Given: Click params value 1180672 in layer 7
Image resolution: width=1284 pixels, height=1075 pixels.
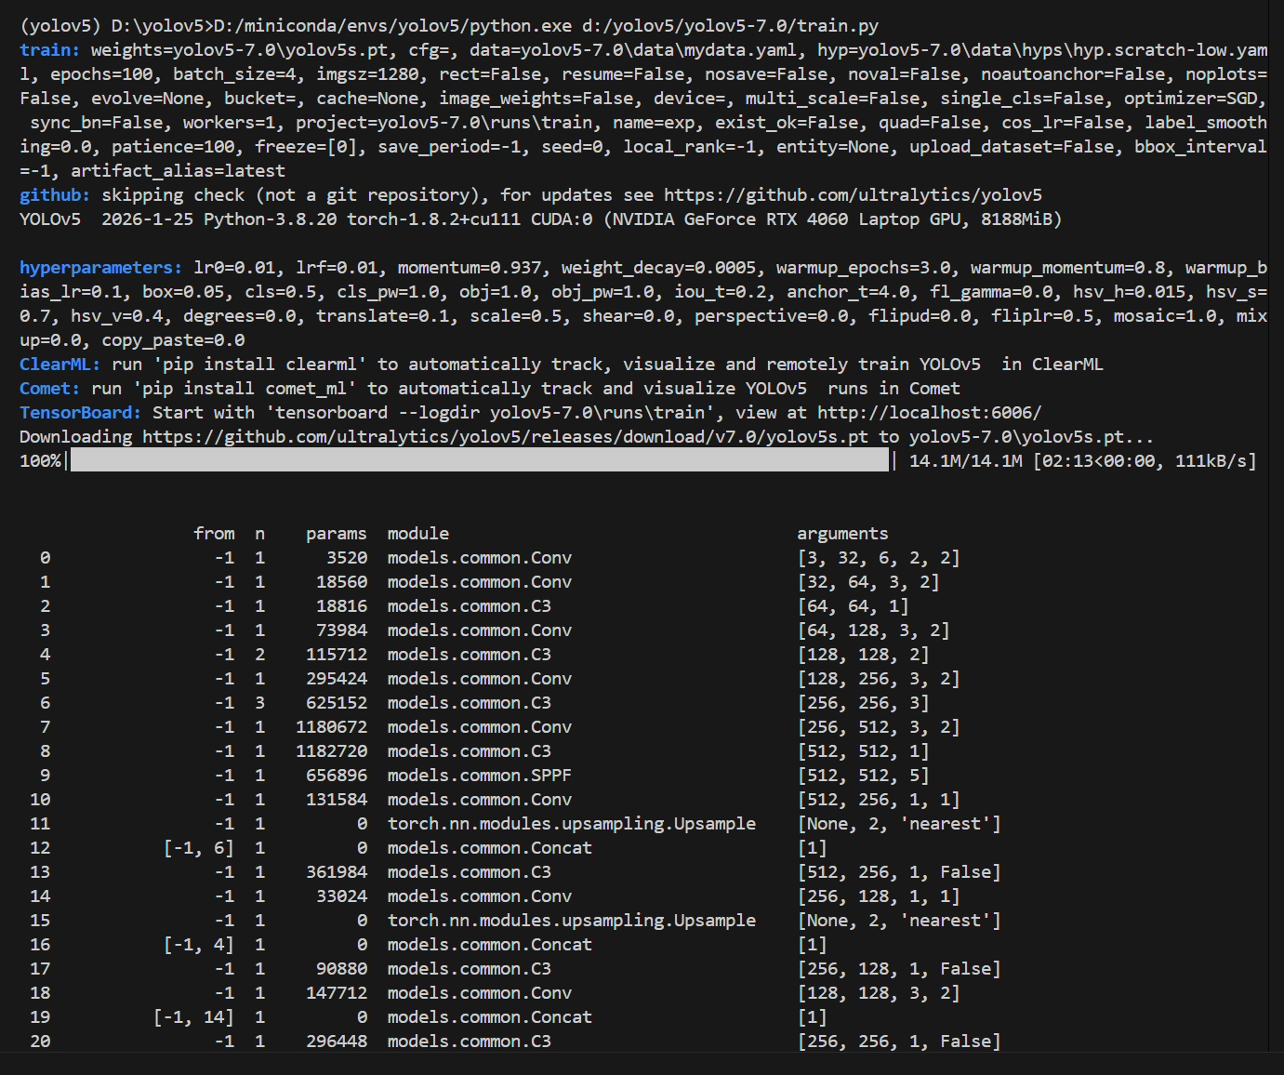Looking at the screenshot, I should [332, 727].
